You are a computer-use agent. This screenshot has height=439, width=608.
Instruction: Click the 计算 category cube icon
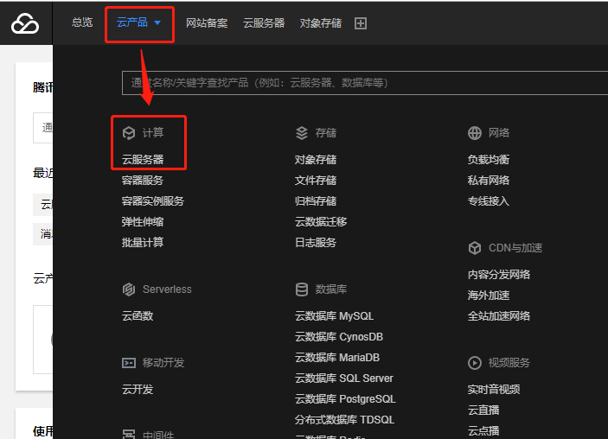[129, 133]
